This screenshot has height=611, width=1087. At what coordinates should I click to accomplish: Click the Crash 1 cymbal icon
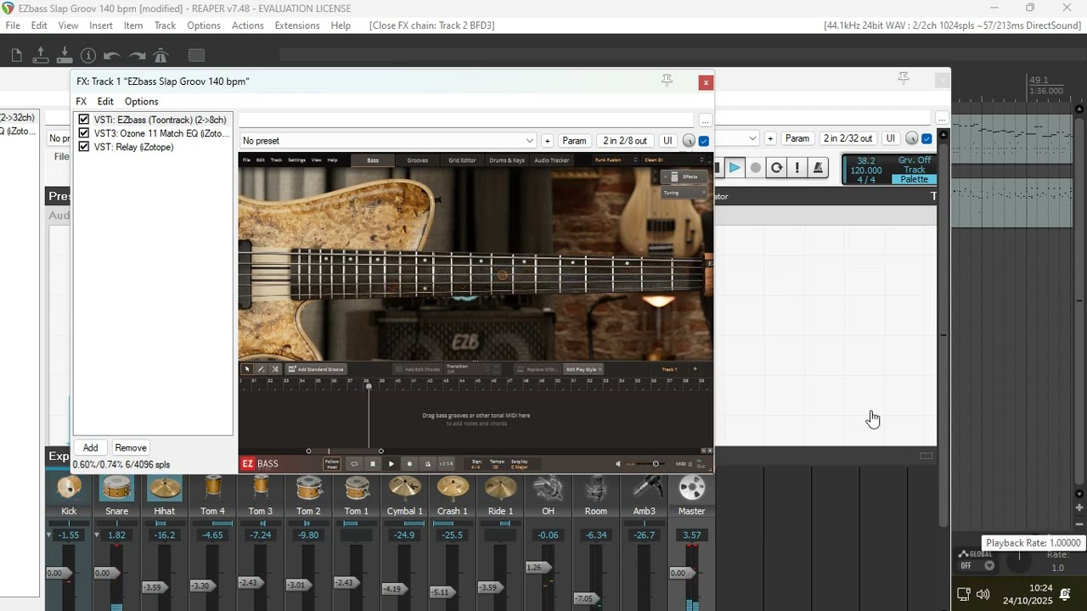453,488
